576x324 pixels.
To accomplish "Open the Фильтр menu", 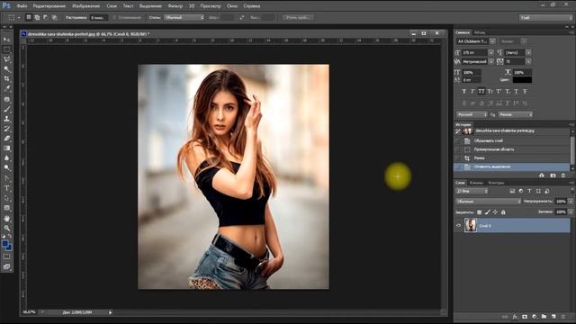I will (175, 6).
